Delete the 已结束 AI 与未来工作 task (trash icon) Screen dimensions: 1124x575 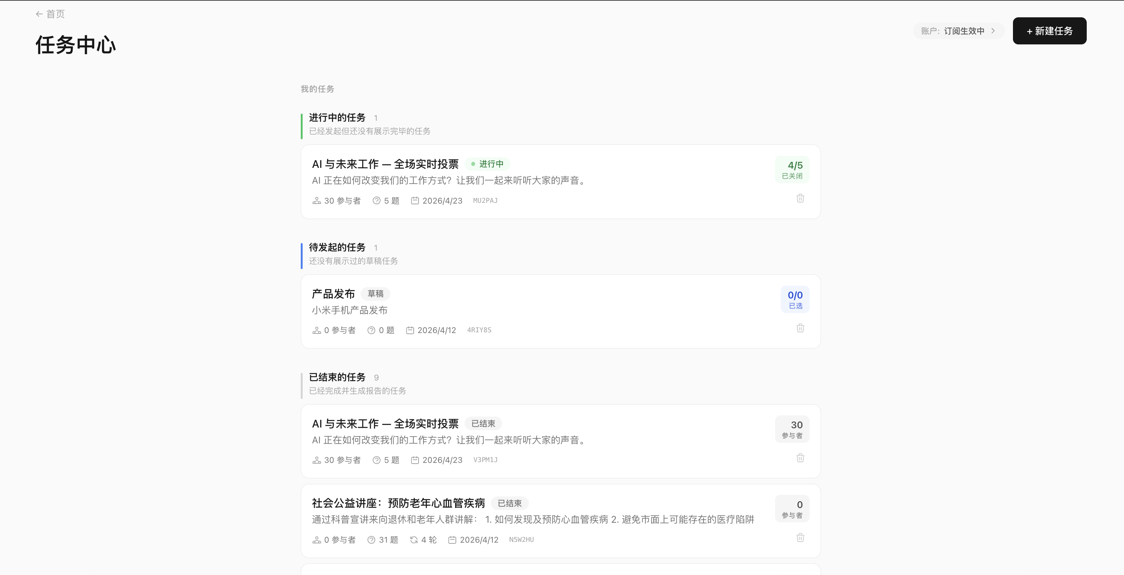click(x=800, y=458)
